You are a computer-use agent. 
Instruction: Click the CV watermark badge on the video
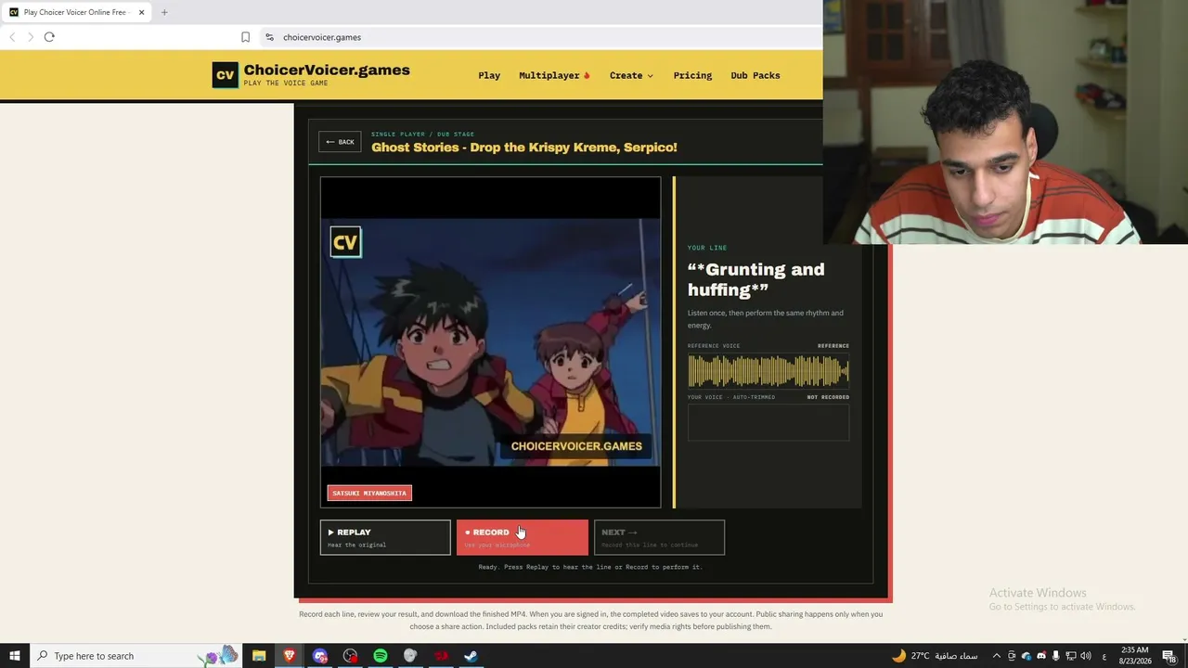tap(345, 242)
